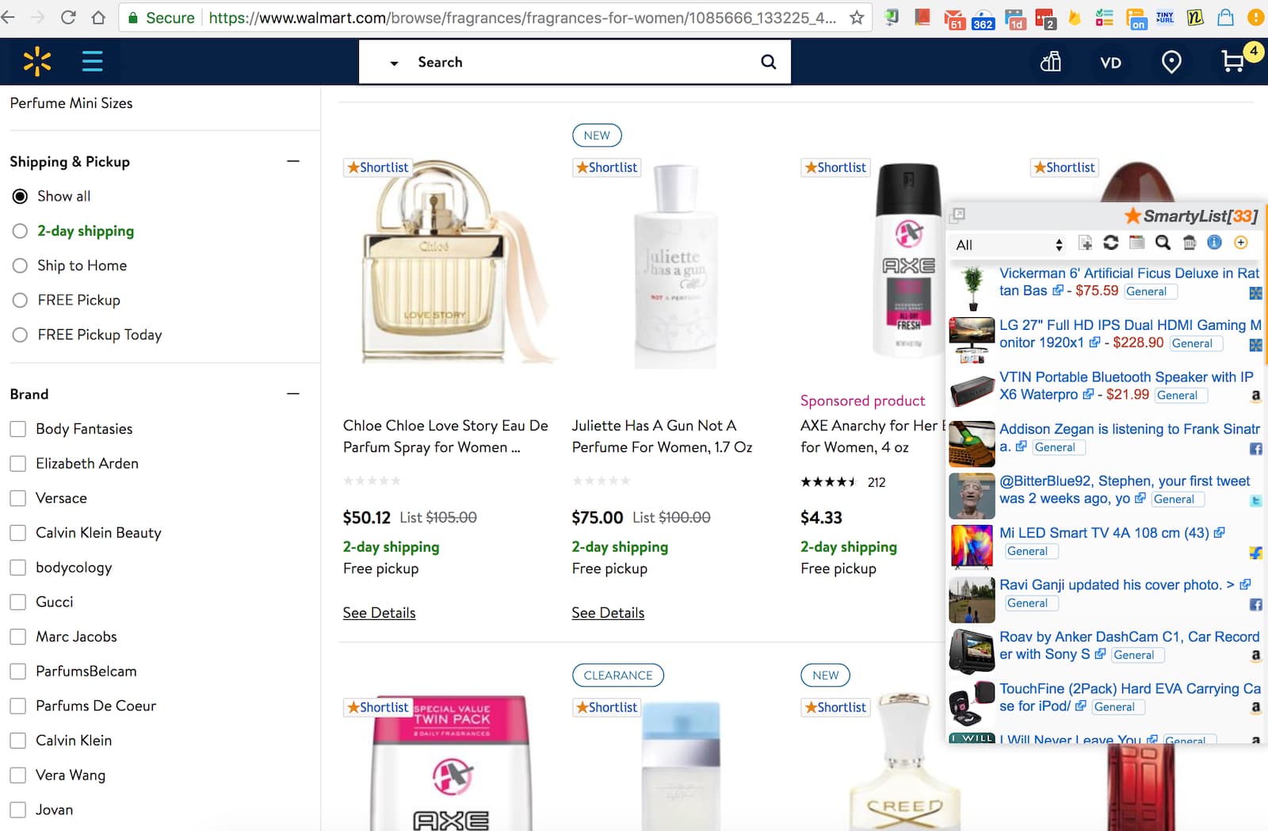Viewport: 1268px width, 831px height.
Task: Shortlist the Juliette Has A Gun perfume
Action: pyautogui.click(x=607, y=167)
